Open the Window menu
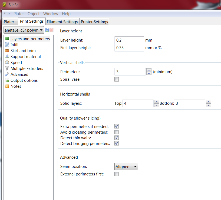Screen dimensions: 221x200 51,14
